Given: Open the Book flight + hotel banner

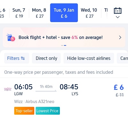Looking at the screenshot, I should (x=64, y=37).
